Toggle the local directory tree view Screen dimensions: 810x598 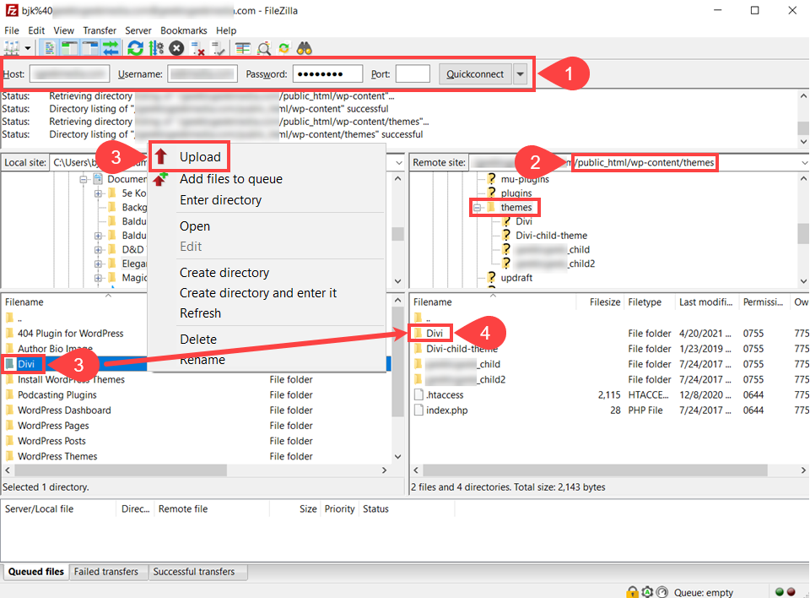point(69,48)
